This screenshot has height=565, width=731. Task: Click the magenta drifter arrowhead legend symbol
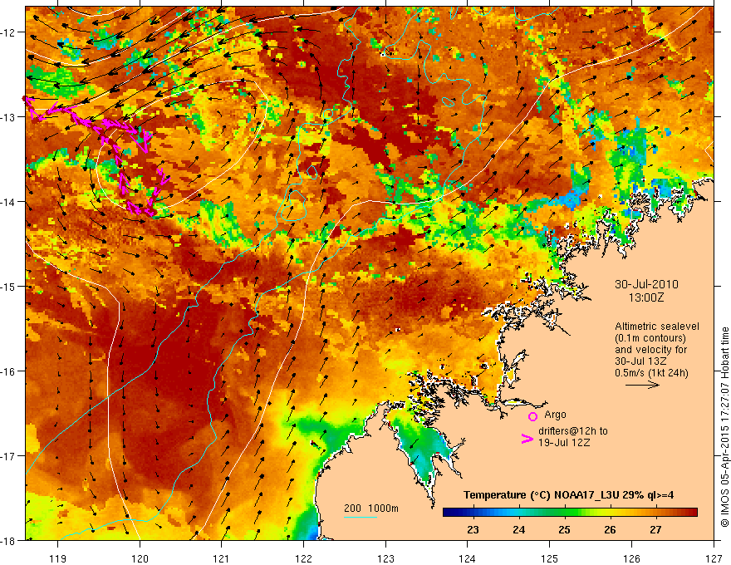tap(527, 439)
